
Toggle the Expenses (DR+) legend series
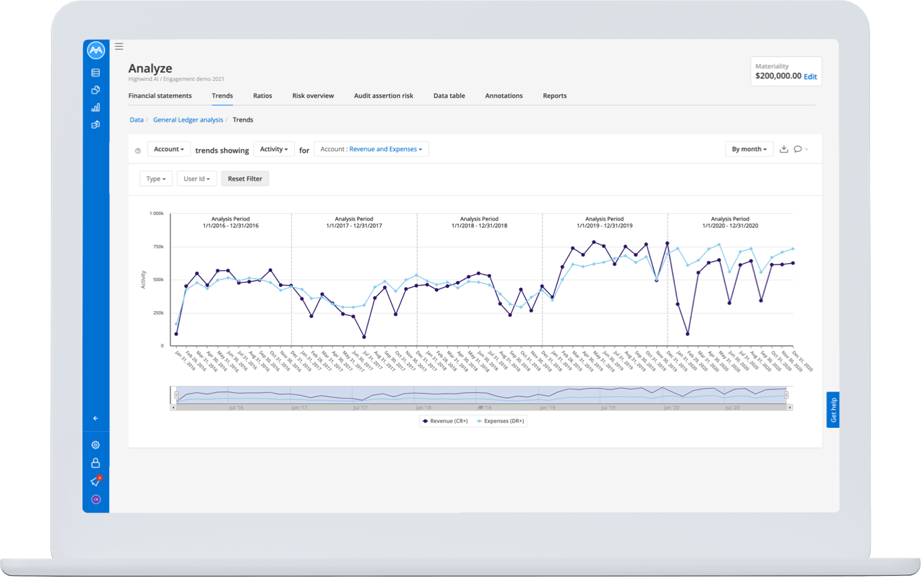499,421
